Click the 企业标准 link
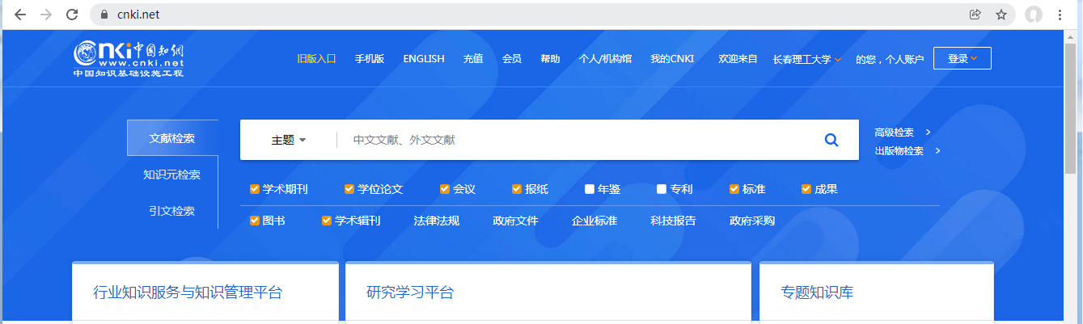This screenshot has width=1083, height=324. point(594,221)
